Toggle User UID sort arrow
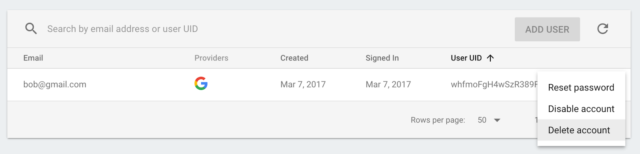 490,58
